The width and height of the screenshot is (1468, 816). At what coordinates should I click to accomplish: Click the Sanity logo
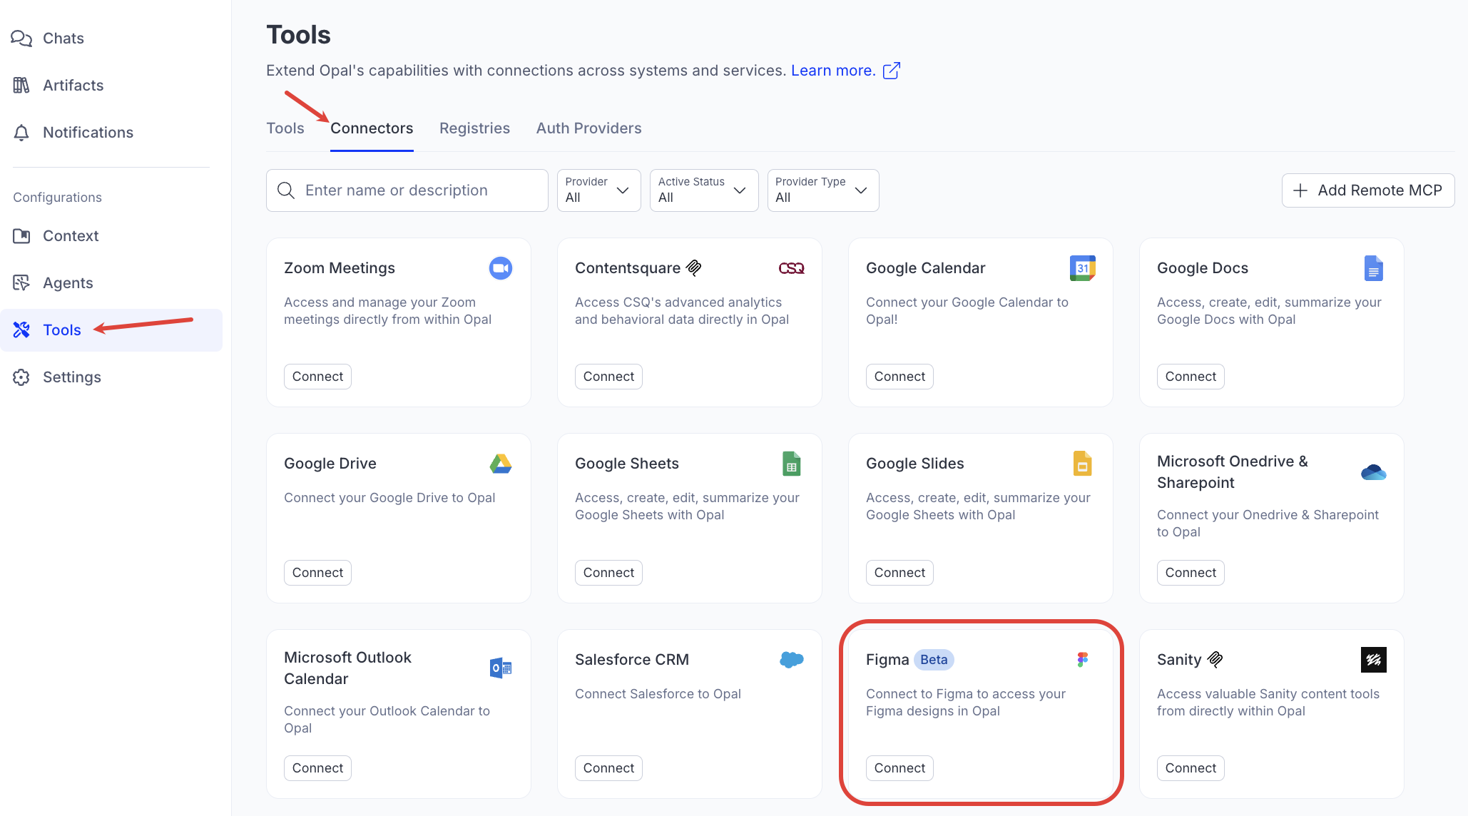click(1374, 660)
